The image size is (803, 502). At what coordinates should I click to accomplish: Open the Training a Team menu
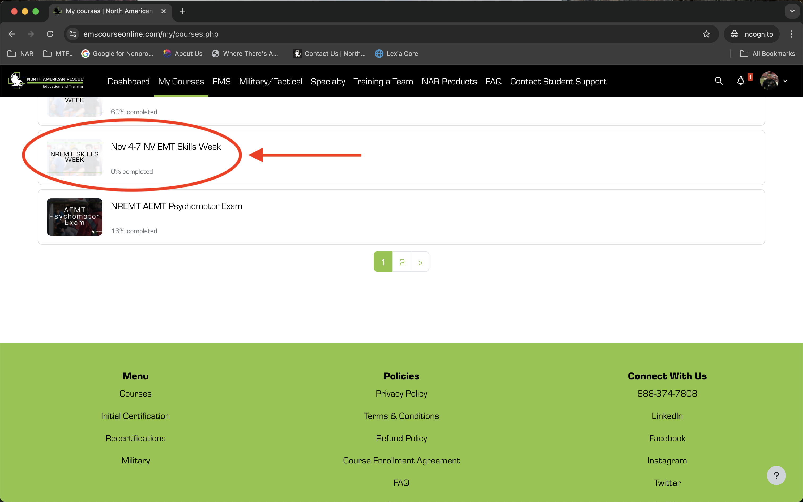383,81
